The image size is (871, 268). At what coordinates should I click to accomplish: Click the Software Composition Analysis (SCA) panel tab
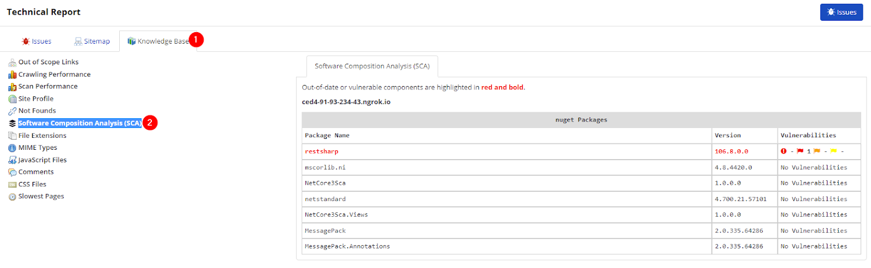pos(372,66)
